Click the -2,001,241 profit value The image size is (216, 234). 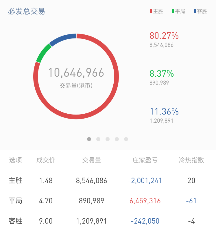[145, 181]
